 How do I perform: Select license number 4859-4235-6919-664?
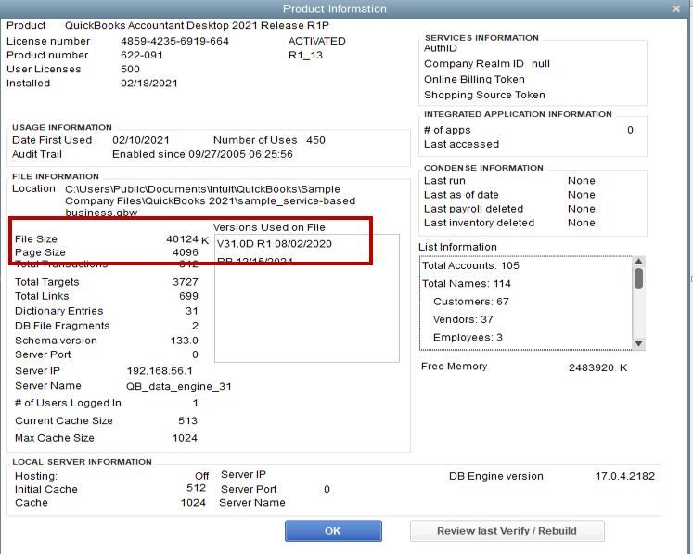point(174,41)
